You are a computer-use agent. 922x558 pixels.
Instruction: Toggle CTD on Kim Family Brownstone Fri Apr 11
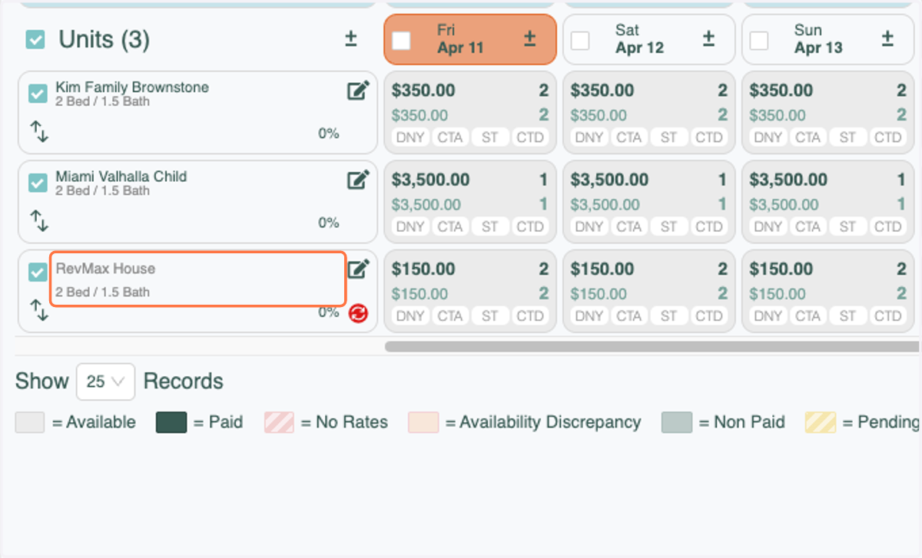(x=530, y=138)
